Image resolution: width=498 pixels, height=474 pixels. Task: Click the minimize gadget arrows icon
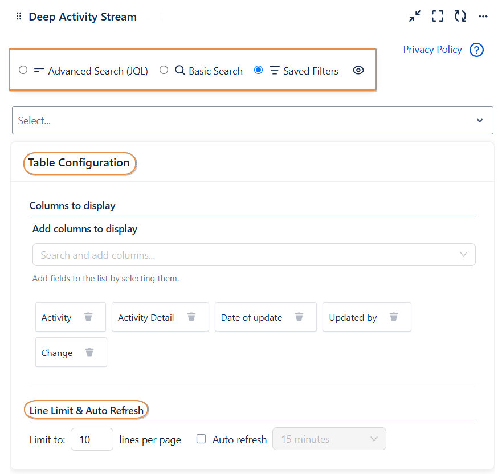[415, 17]
